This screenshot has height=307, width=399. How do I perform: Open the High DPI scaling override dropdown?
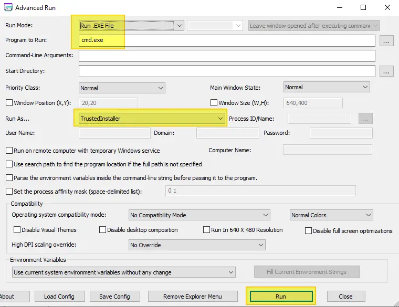click(197, 245)
